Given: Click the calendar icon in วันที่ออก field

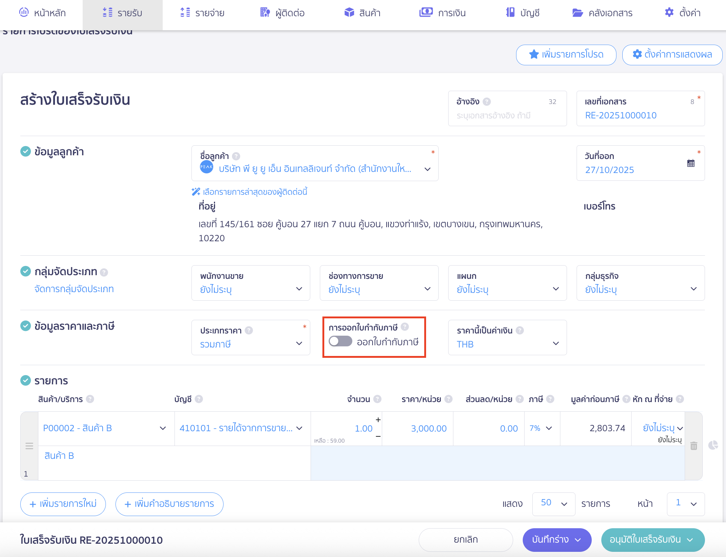Looking at the screenshot, I should (x=691, y=163).
